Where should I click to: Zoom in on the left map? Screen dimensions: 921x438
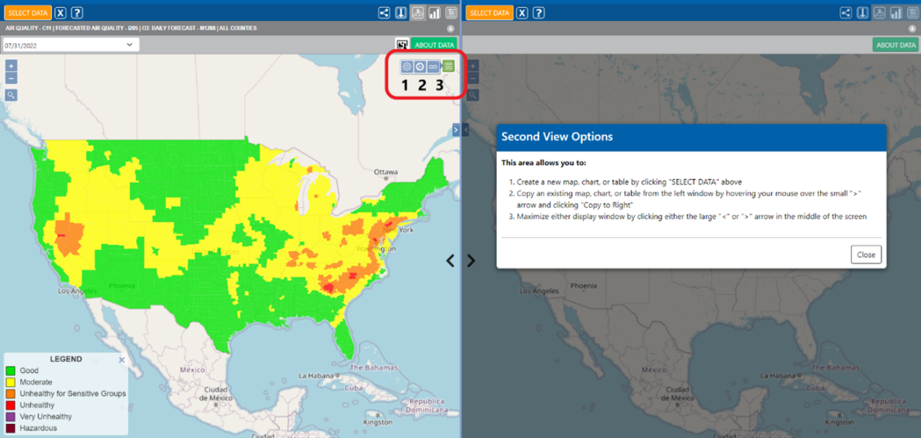point(11,66)
